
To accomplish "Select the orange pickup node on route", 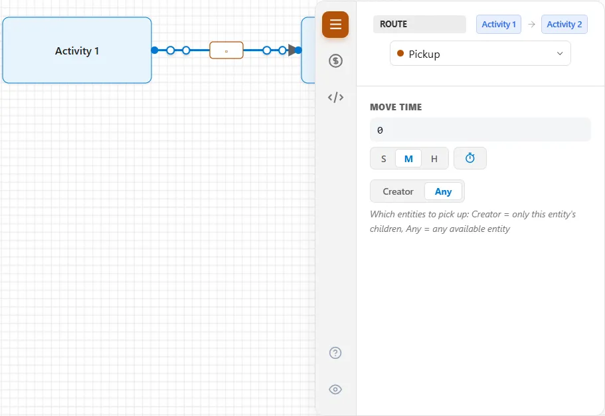I will (x=226, y=51).
